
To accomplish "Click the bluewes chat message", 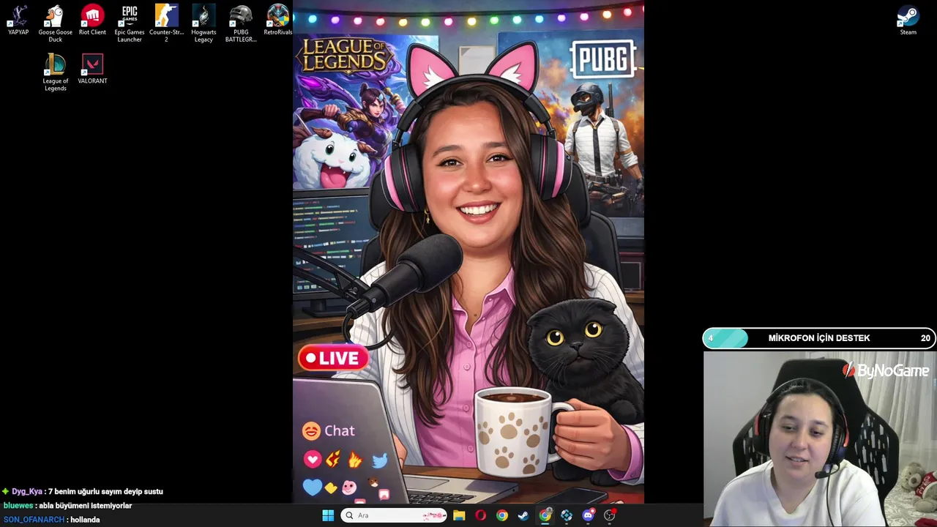I will [x=67, y=506].
